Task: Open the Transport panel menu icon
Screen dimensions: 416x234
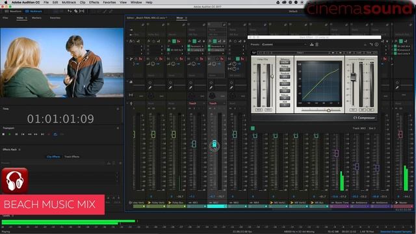Action: (118, 128)
